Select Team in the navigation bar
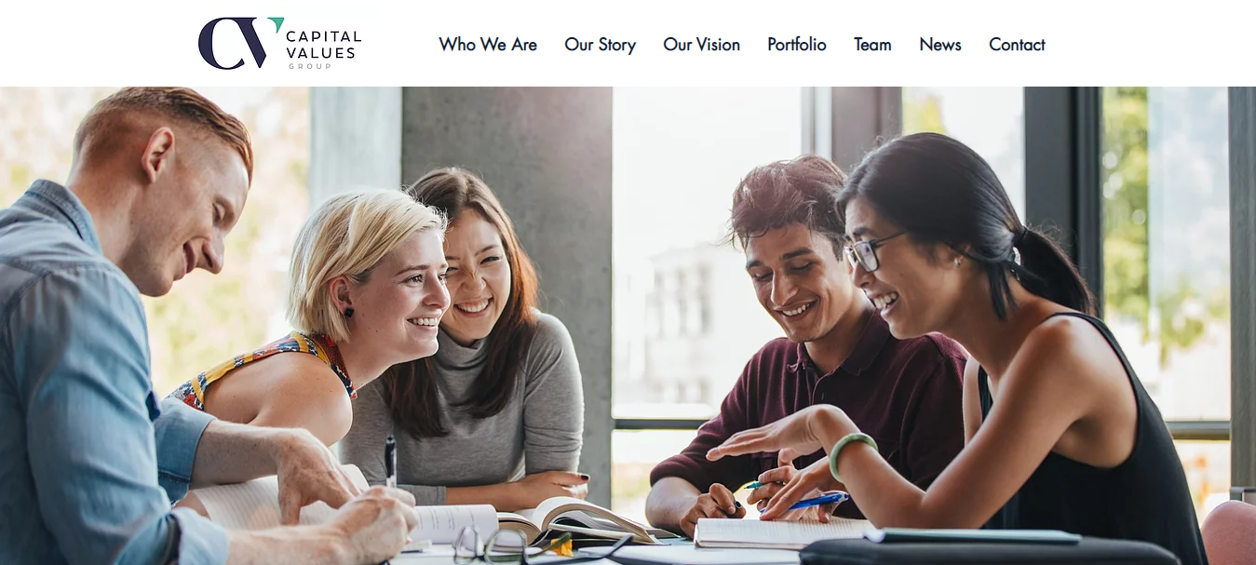This screenshot has width=1256, height=565. (x=872, y=45)
